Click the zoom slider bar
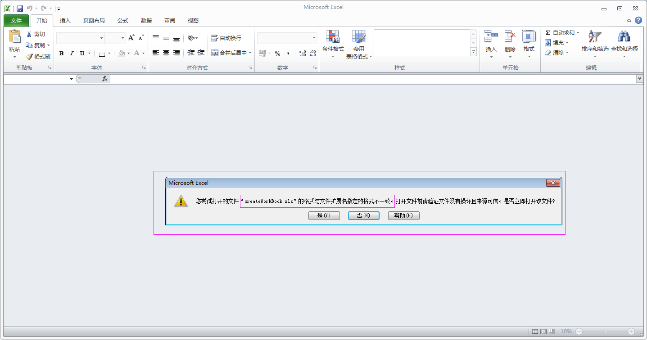 click(x=605, y=331)
